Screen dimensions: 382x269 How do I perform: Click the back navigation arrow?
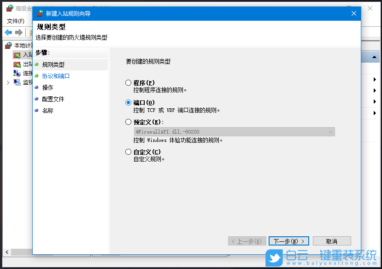8,32
